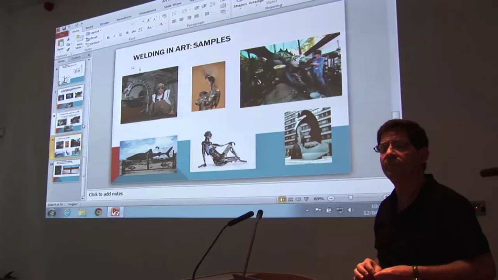Switch to Design ribbon tab
The image size is (498, 280).
tap(104, 23)
